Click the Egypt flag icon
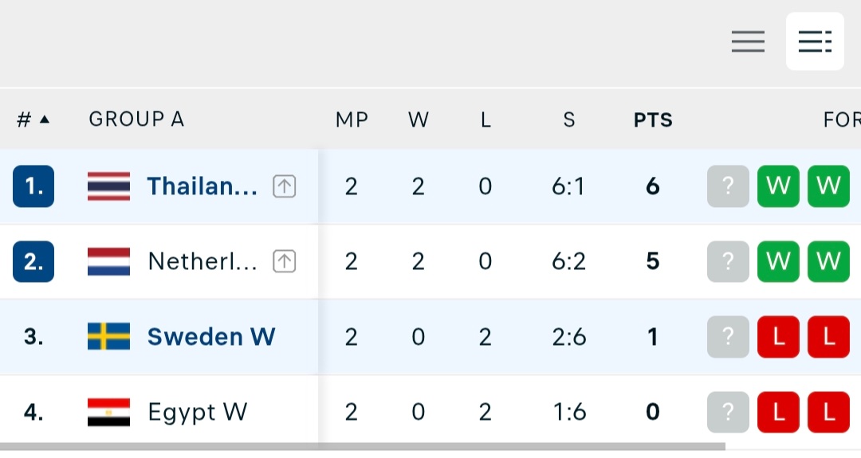Image resolution: width=861 pixels, height=458 pixels. point(108,412)
